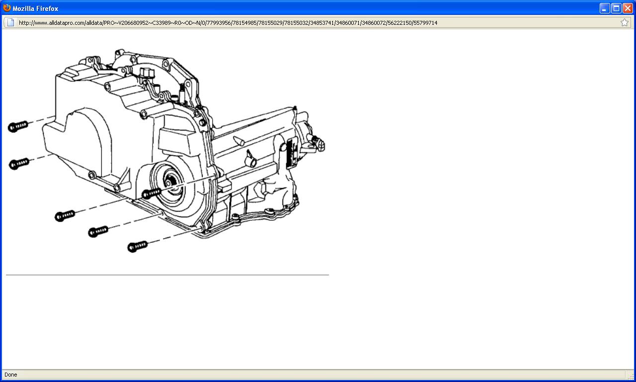Bookmark this page using the star icon

(x=625, y=22)
